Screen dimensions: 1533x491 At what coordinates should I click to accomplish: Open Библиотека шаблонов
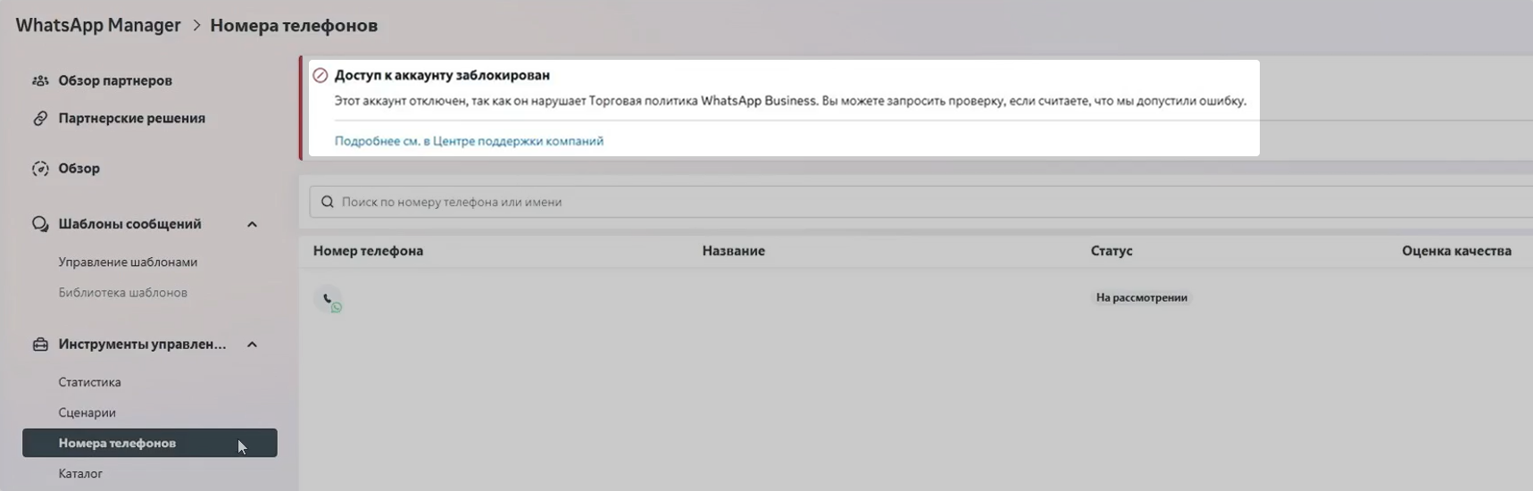(122, 293)
